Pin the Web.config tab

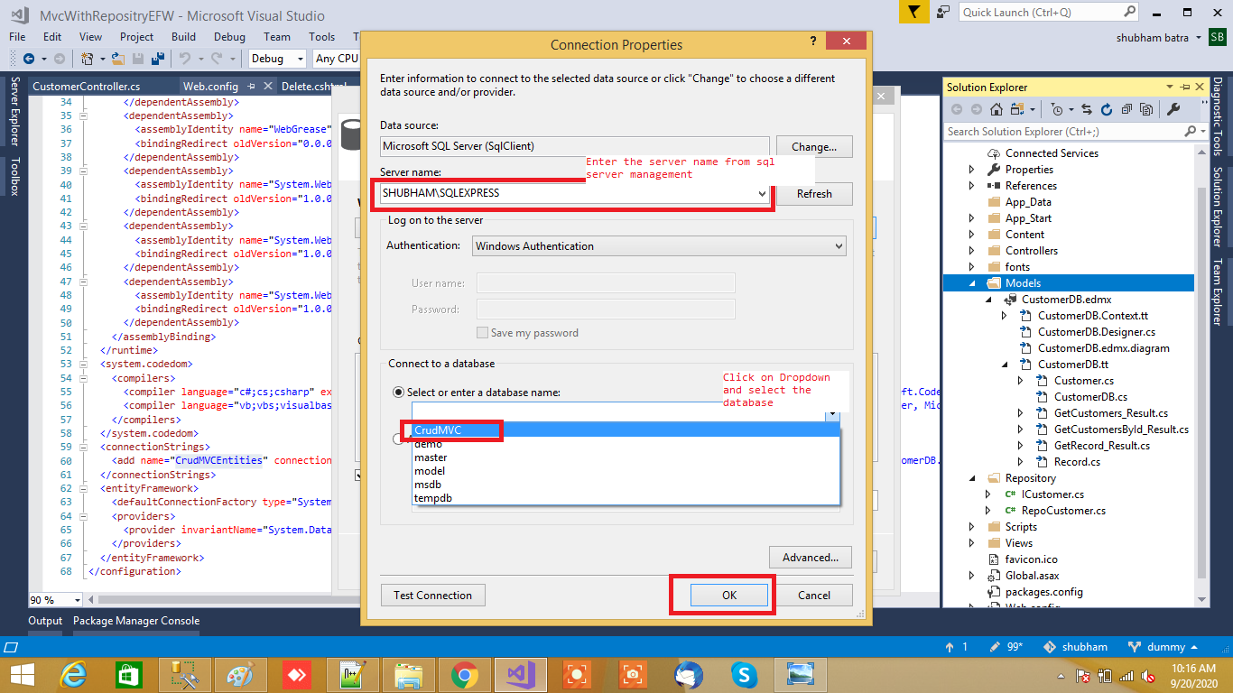tap(251, 87)
